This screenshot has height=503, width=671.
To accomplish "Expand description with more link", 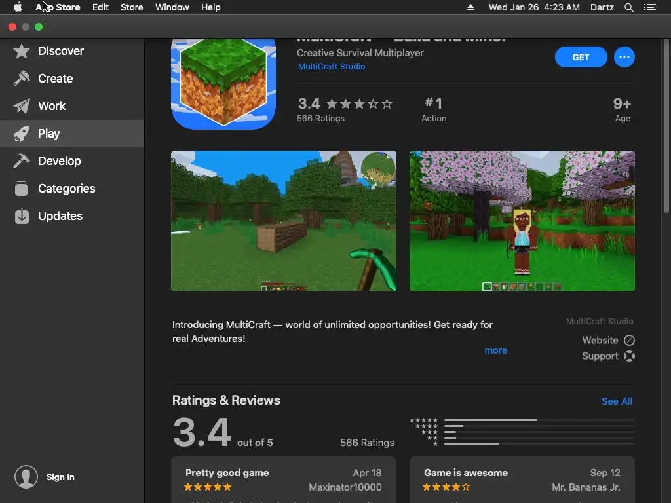I will point(495,350).
